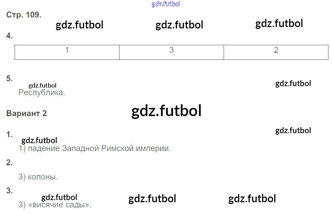Click the answer '3) «висячие сады».'
This screenshot has width=332, height=214.
(55, 205)
